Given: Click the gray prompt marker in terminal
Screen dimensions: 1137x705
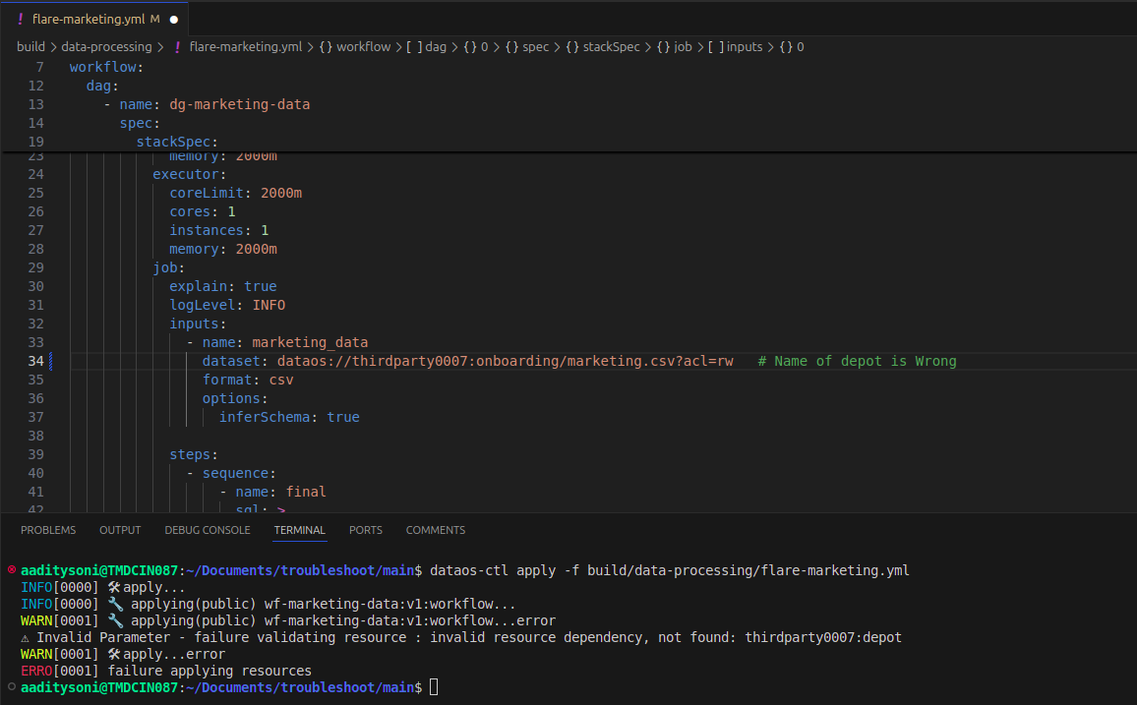Looking at the screenshot, I should (12, 686).
